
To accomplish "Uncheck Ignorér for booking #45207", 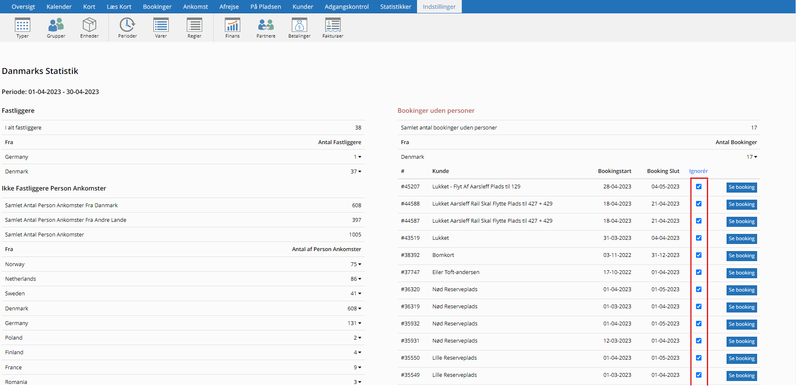I will point(699,187).
